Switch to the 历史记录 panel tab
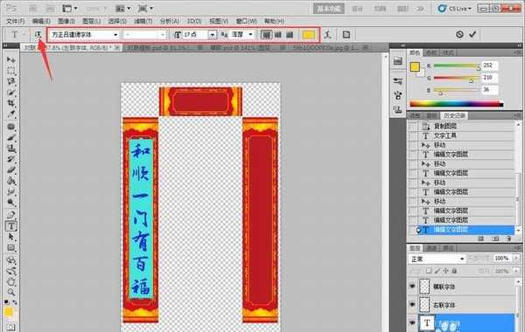The height and width of the screenshot is (332, 525). tap(454, 115)
